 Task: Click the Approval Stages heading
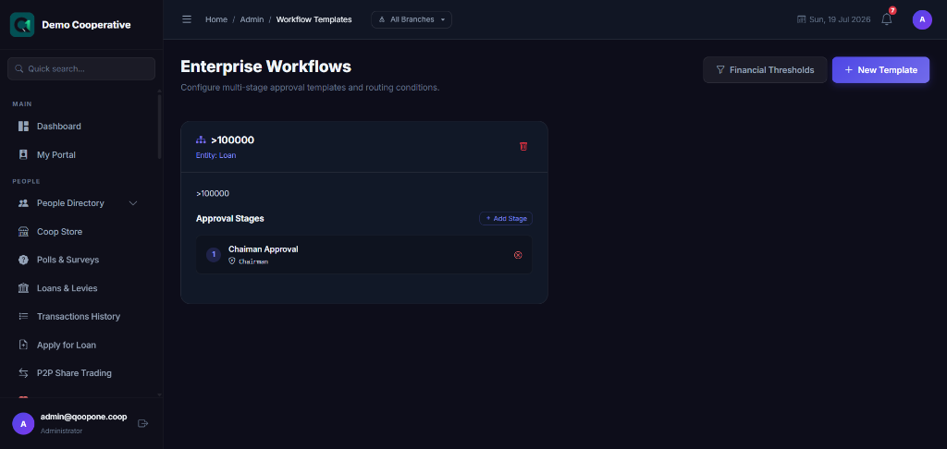230,218
